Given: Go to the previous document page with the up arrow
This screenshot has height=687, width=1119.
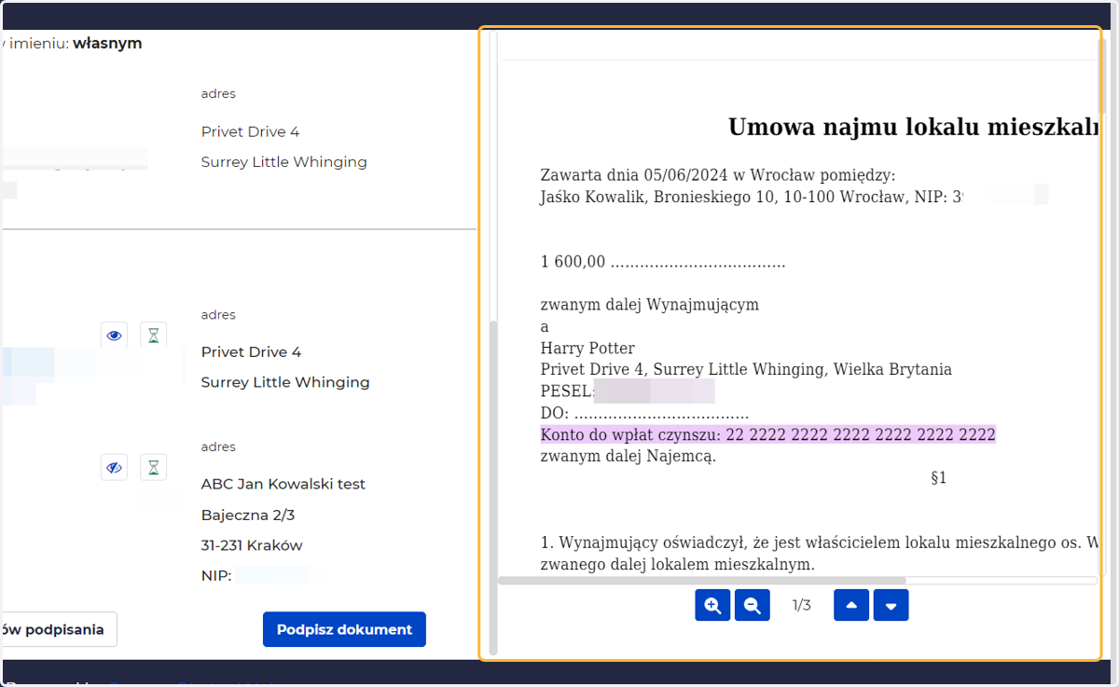Looking at the screenshot, I should [x=851, y=605].
